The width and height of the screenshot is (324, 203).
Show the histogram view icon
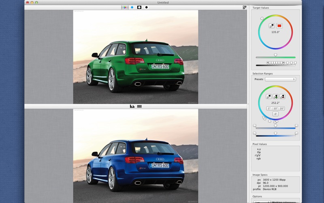click(x=132, y=106)
